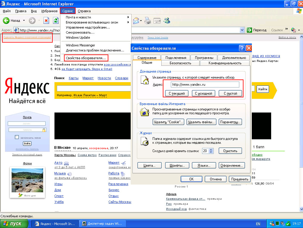Expand Блокирование всплывающих окон submenu

(x=128, y=22)
